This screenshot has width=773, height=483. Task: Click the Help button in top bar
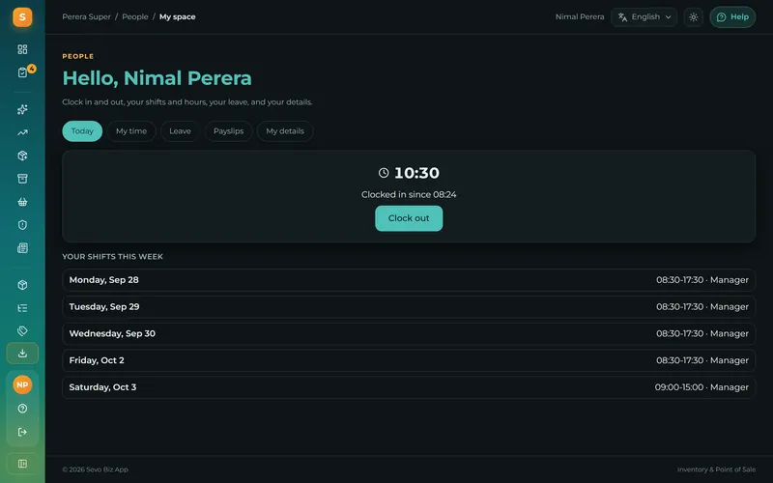click(x=732, y=17)
